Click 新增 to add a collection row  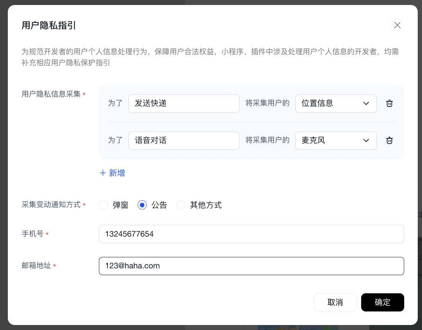click(x=117, y=173)
